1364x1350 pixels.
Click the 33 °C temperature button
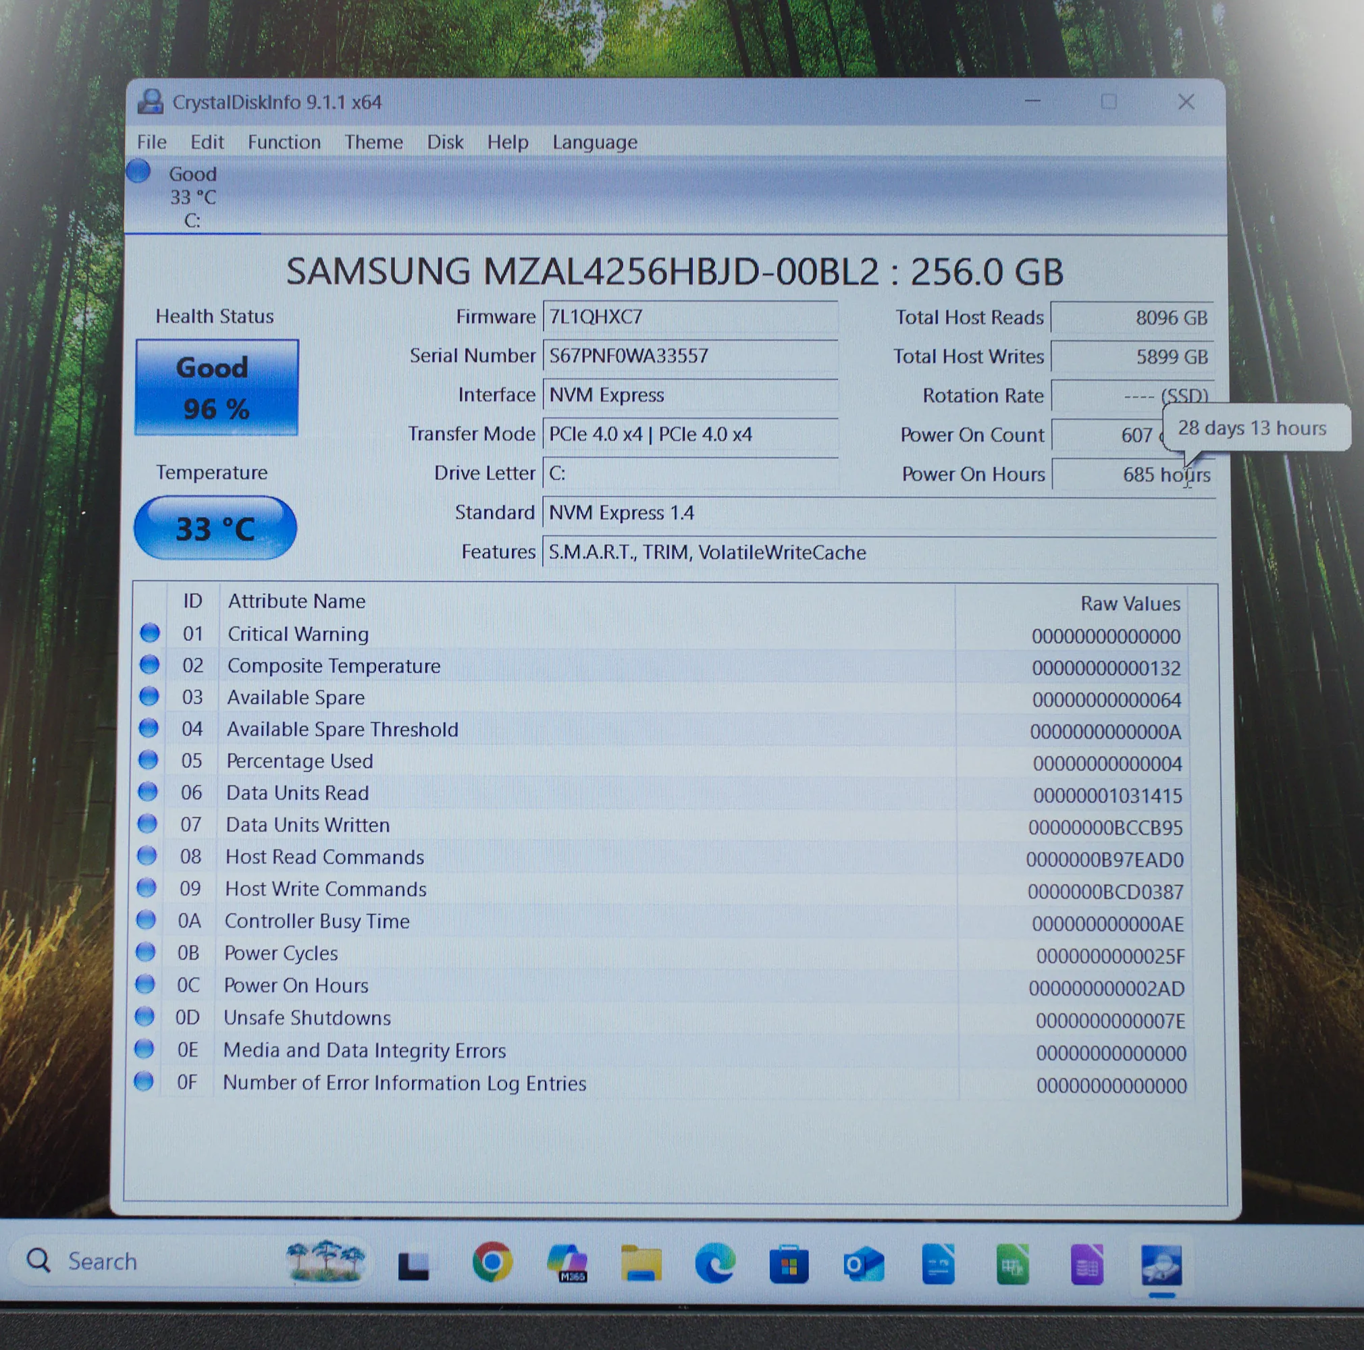click(215, 529)
